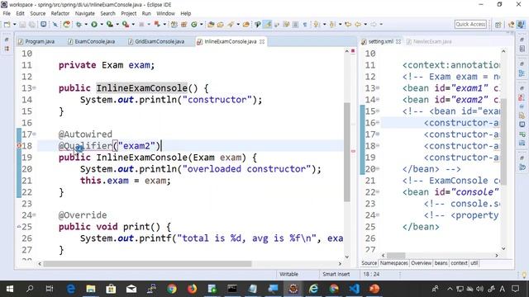Switch to the Java EE perspective icon
529x297 pixels.
[512, 25]
